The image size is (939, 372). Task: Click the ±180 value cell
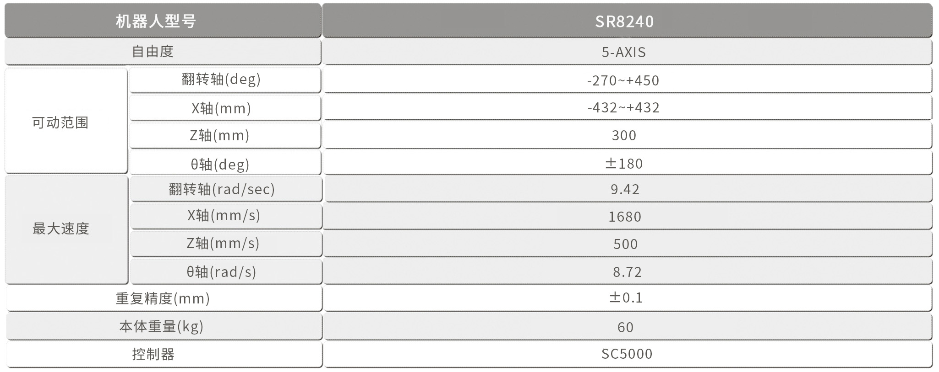click(624, 164)
